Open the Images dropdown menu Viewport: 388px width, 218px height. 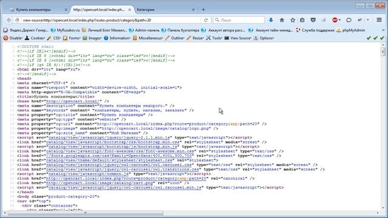tap(92, 38)
